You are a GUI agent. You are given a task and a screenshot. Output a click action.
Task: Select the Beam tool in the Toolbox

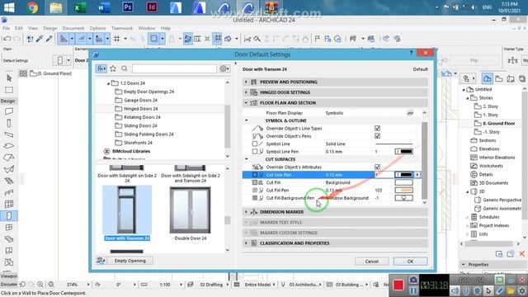pyautogui.click(x=9, y=134)
